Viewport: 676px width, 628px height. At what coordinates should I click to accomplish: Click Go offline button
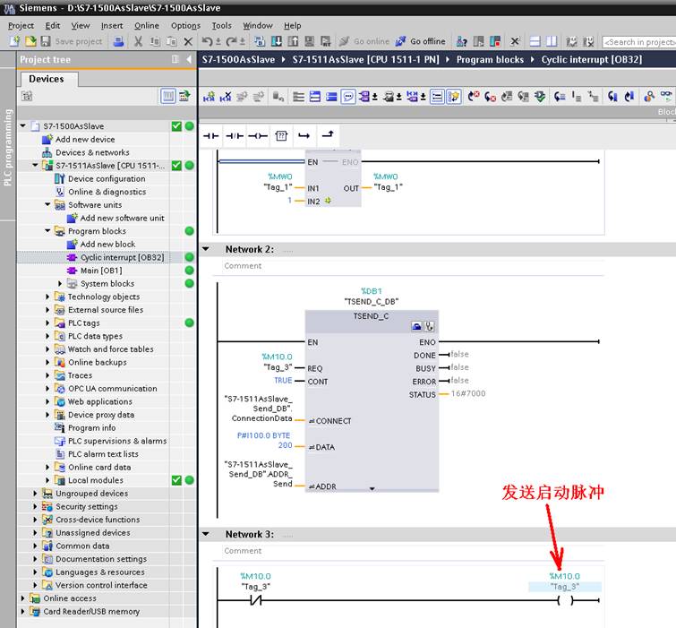tap(421, 41)
